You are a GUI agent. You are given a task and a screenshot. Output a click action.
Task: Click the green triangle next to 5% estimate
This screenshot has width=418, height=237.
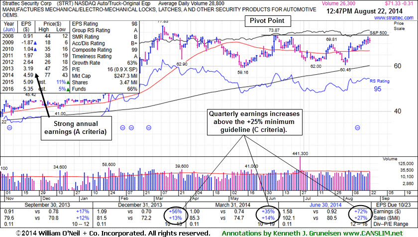pos(68,89)
